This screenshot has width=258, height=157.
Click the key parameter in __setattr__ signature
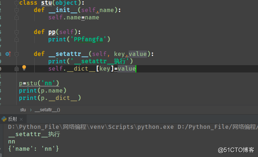(x=119, y=54)
